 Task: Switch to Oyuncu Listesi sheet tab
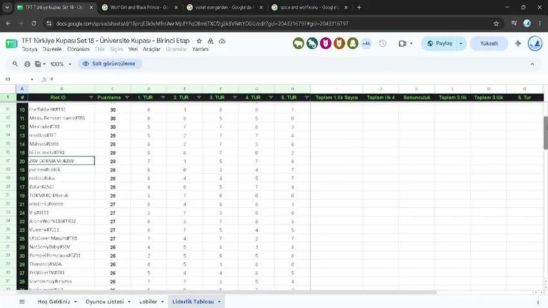tap(105, 302)
